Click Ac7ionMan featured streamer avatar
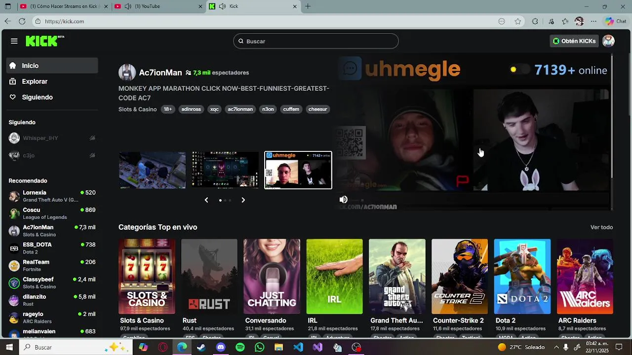Image resolution: width=632 pixels, height=355 pixels. [127, 72]
